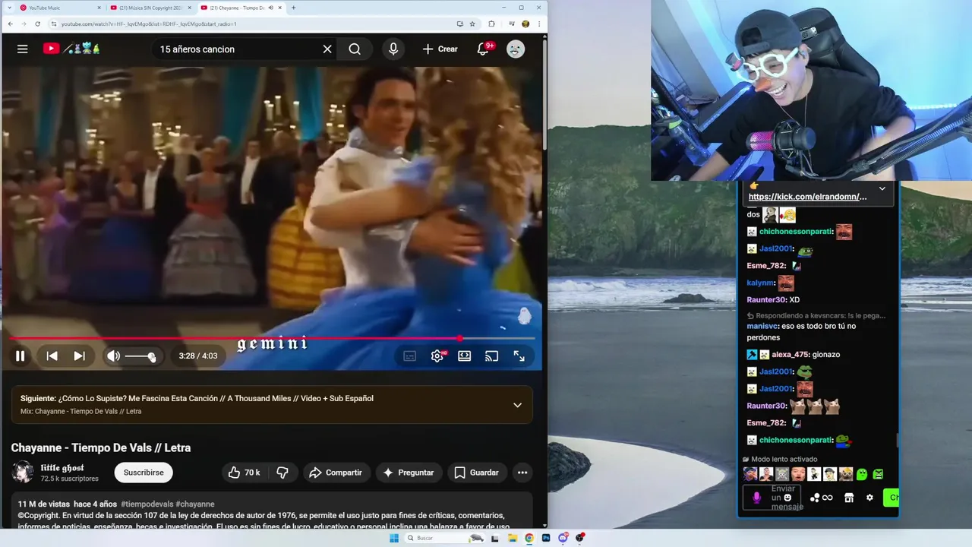Image resolution: width=972 pixels, height=547 pixels.
Task: Open the Crear upload menu
Action: coord(440,49)
